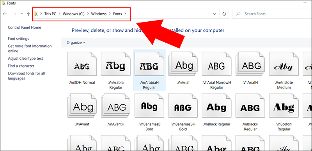Open Control Panel Home link

(25, 28)
